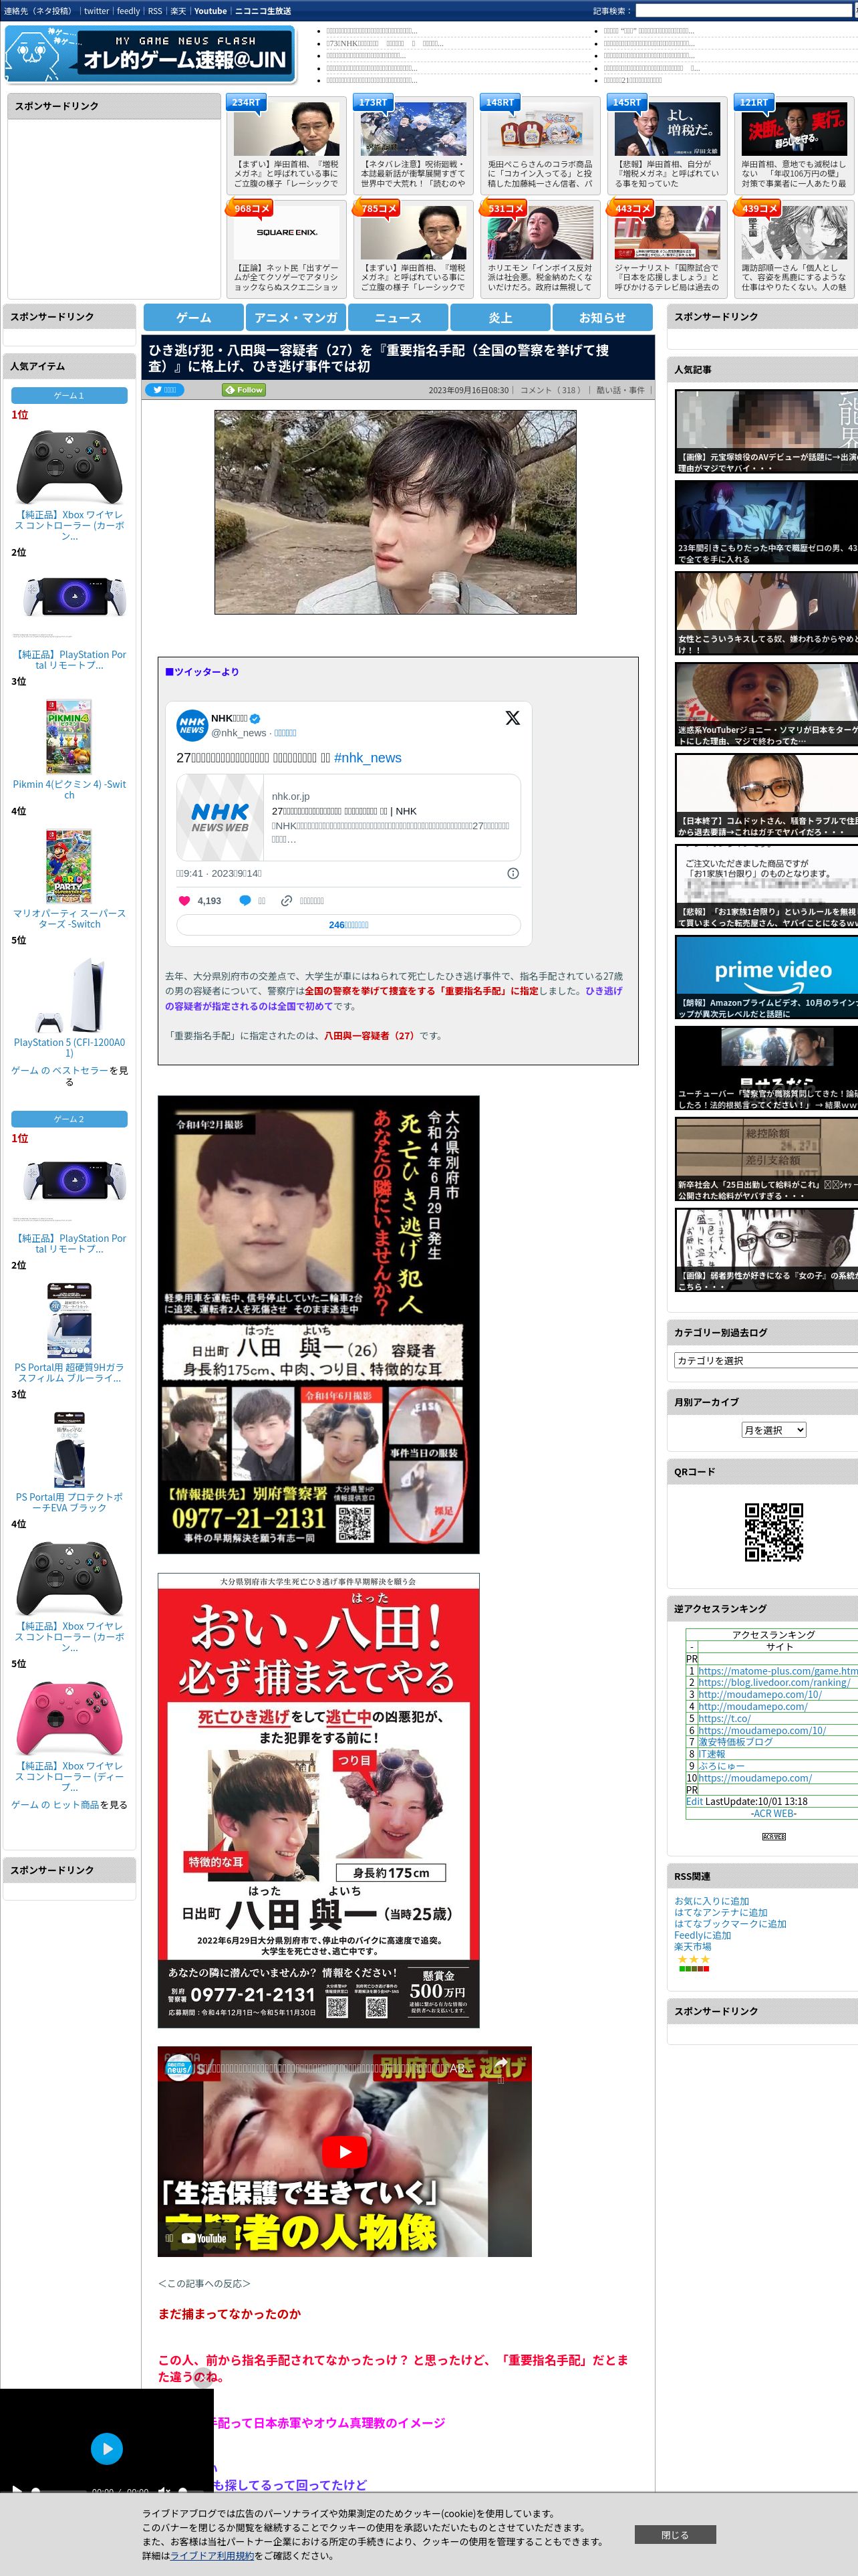
Task: Click the site logo オレ的ゲーム速報@JIN
Action: (151, 54)
